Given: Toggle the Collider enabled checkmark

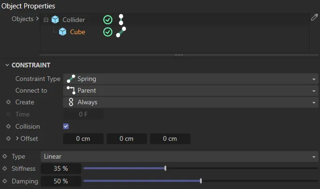Looking at the screenshot, I should coord(108,20).
